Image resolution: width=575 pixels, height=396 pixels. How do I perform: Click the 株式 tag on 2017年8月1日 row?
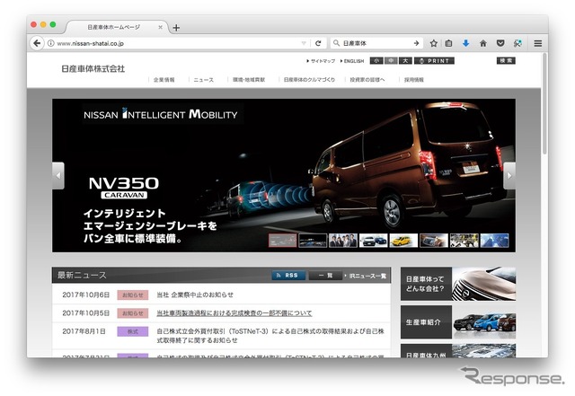pos(133,331)
